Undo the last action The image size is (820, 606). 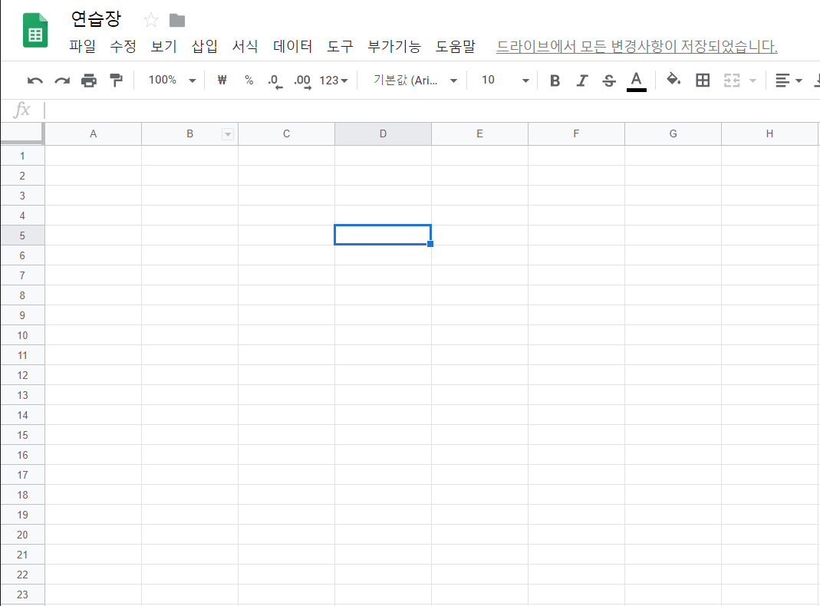pyautogui.click(x=35, y=81)
